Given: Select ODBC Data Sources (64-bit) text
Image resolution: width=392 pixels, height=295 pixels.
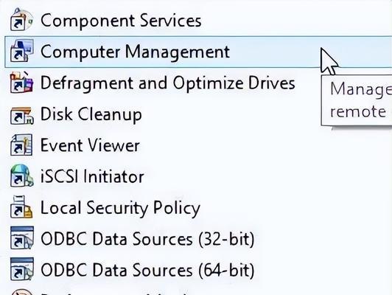Looking at the screenshot, I should 147,270.
